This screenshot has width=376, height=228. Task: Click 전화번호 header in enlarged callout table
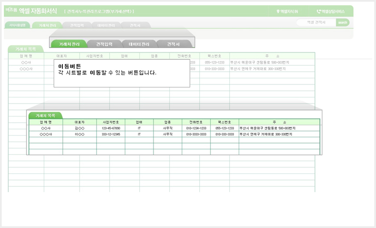coord(196,122)
